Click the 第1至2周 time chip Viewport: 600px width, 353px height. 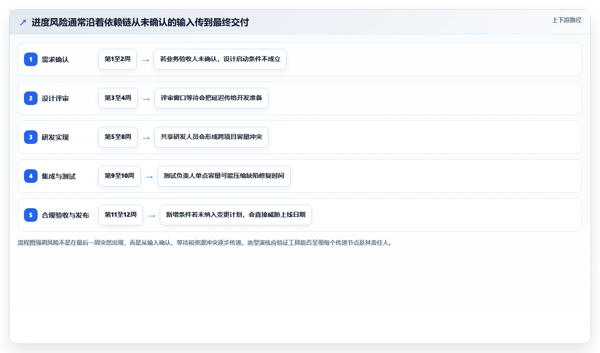point(117,59)
